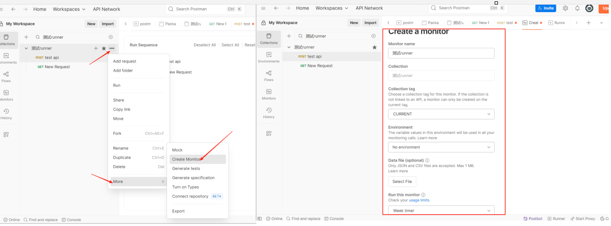Open Environments sidebar in the monitor window
The image size is (611, 226).
pos(269,57)
